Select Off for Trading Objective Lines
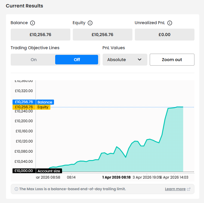 coord(77,60)
